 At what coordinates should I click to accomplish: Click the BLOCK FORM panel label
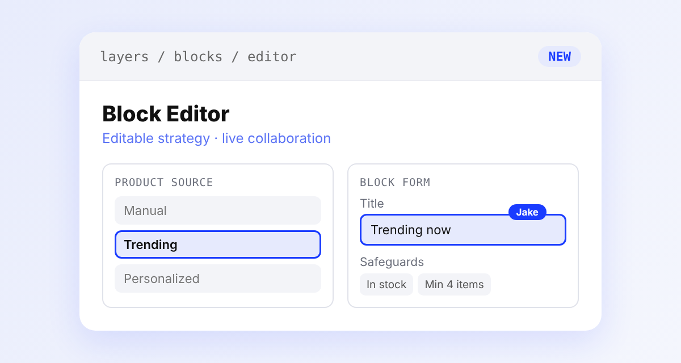coord(395,182)
